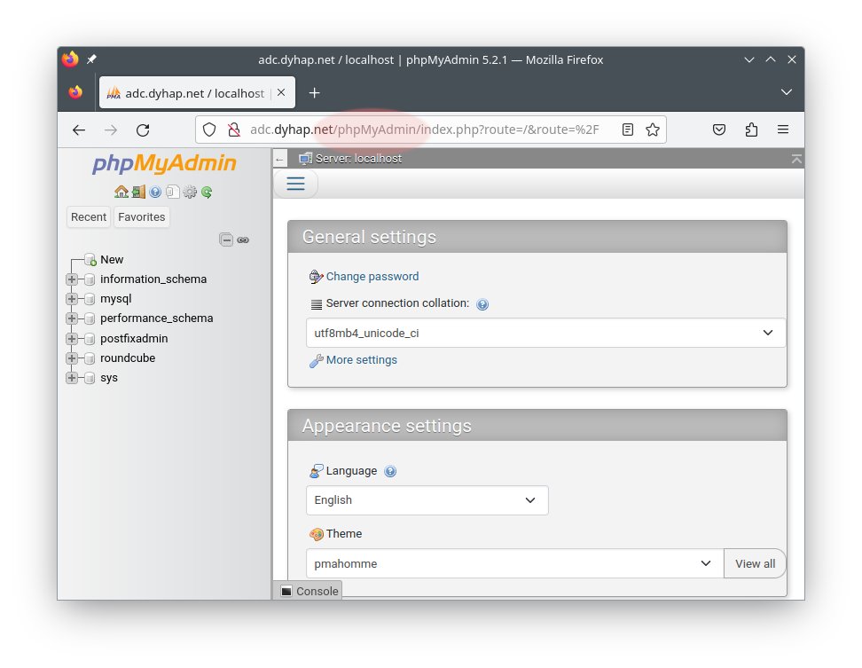
Task: Click the Firefox Extensions puzzle icon
Action: (751, 130)
